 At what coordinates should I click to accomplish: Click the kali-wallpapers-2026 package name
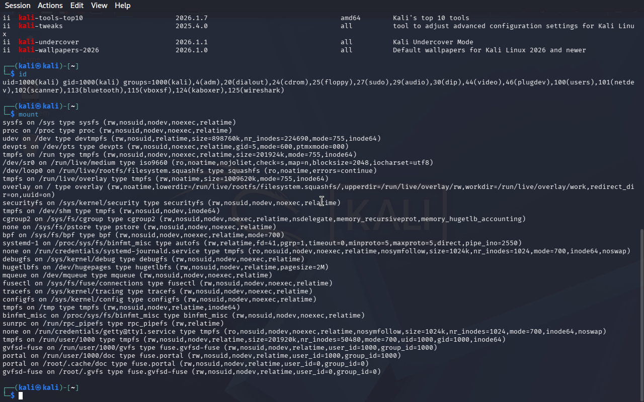click(59, 50)
